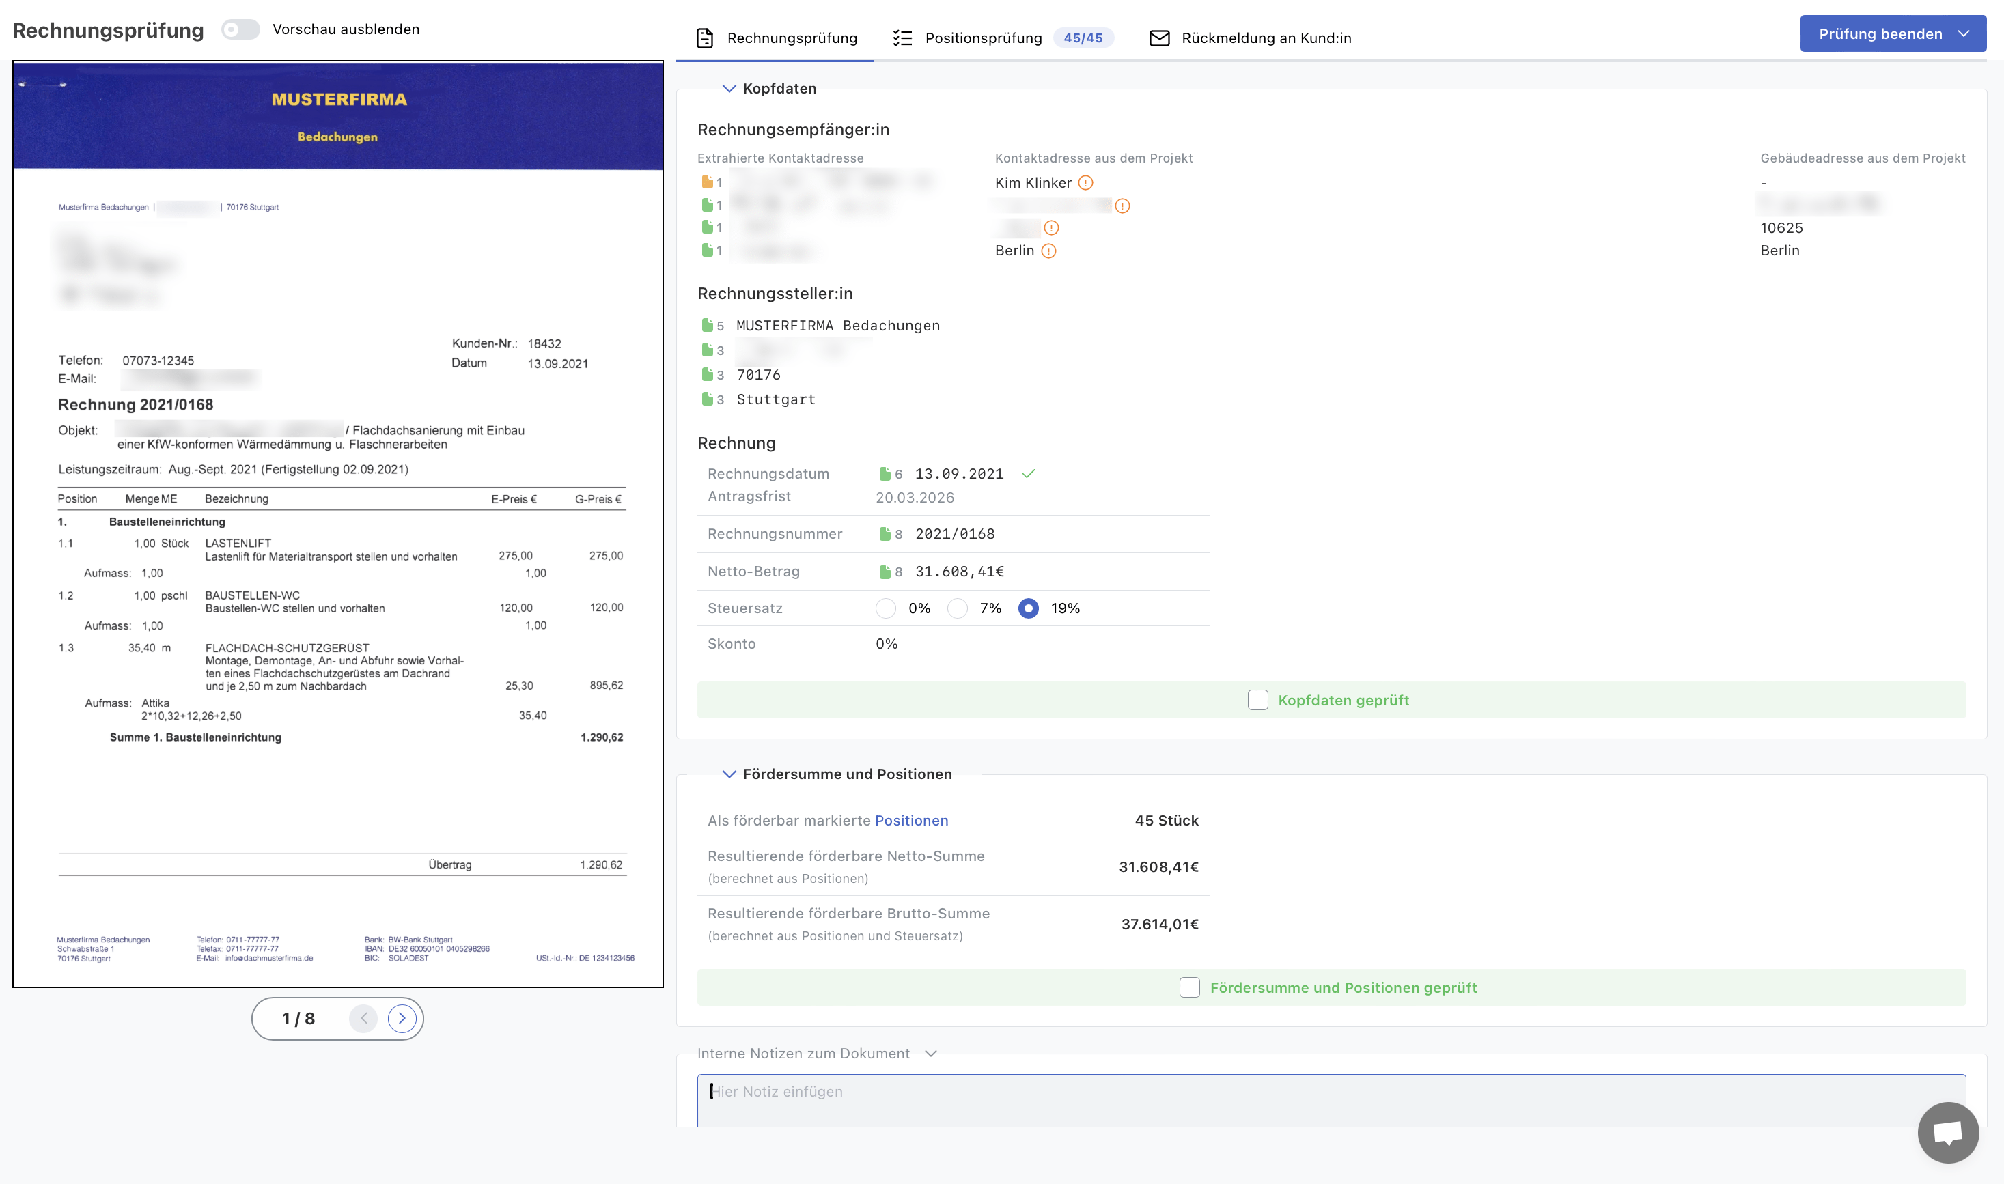
Task: Collapse the Kopfdaten section chevron
Action: click(x=729, y=89)
